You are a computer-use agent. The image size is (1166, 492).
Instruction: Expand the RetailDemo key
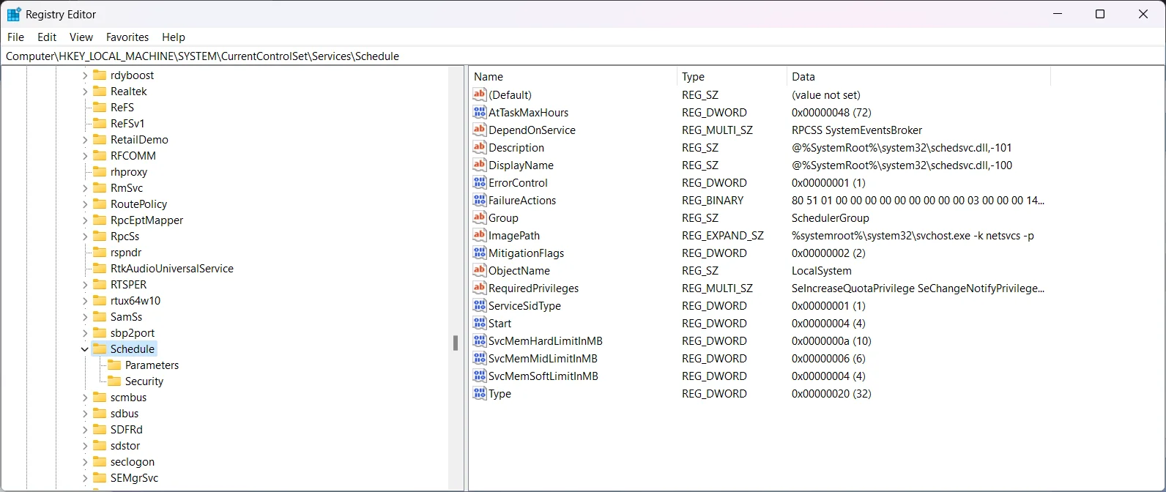coord(85,140)
